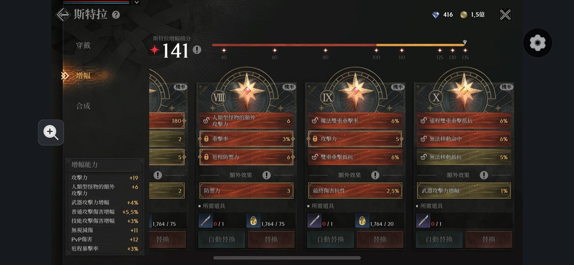Open the 機率 badge on card X
The width and height of the screenshot is (574, 265).
507,87
